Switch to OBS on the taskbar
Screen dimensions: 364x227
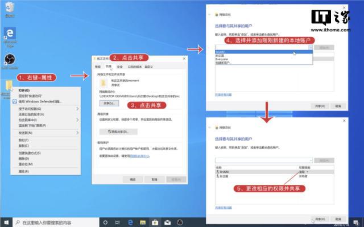point(180,222)
